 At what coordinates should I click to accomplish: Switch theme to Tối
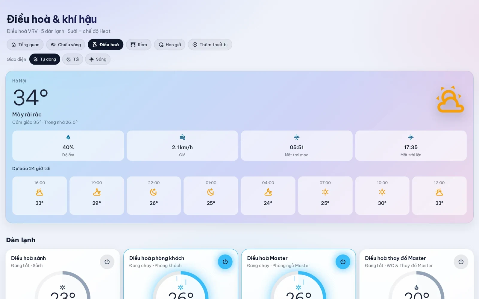click(73, 59)
